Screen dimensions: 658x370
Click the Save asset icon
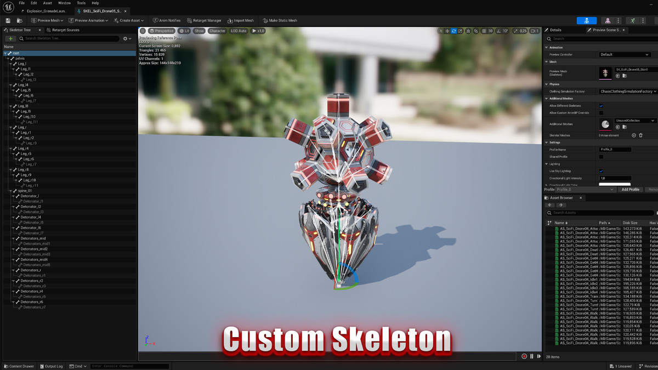8,21
